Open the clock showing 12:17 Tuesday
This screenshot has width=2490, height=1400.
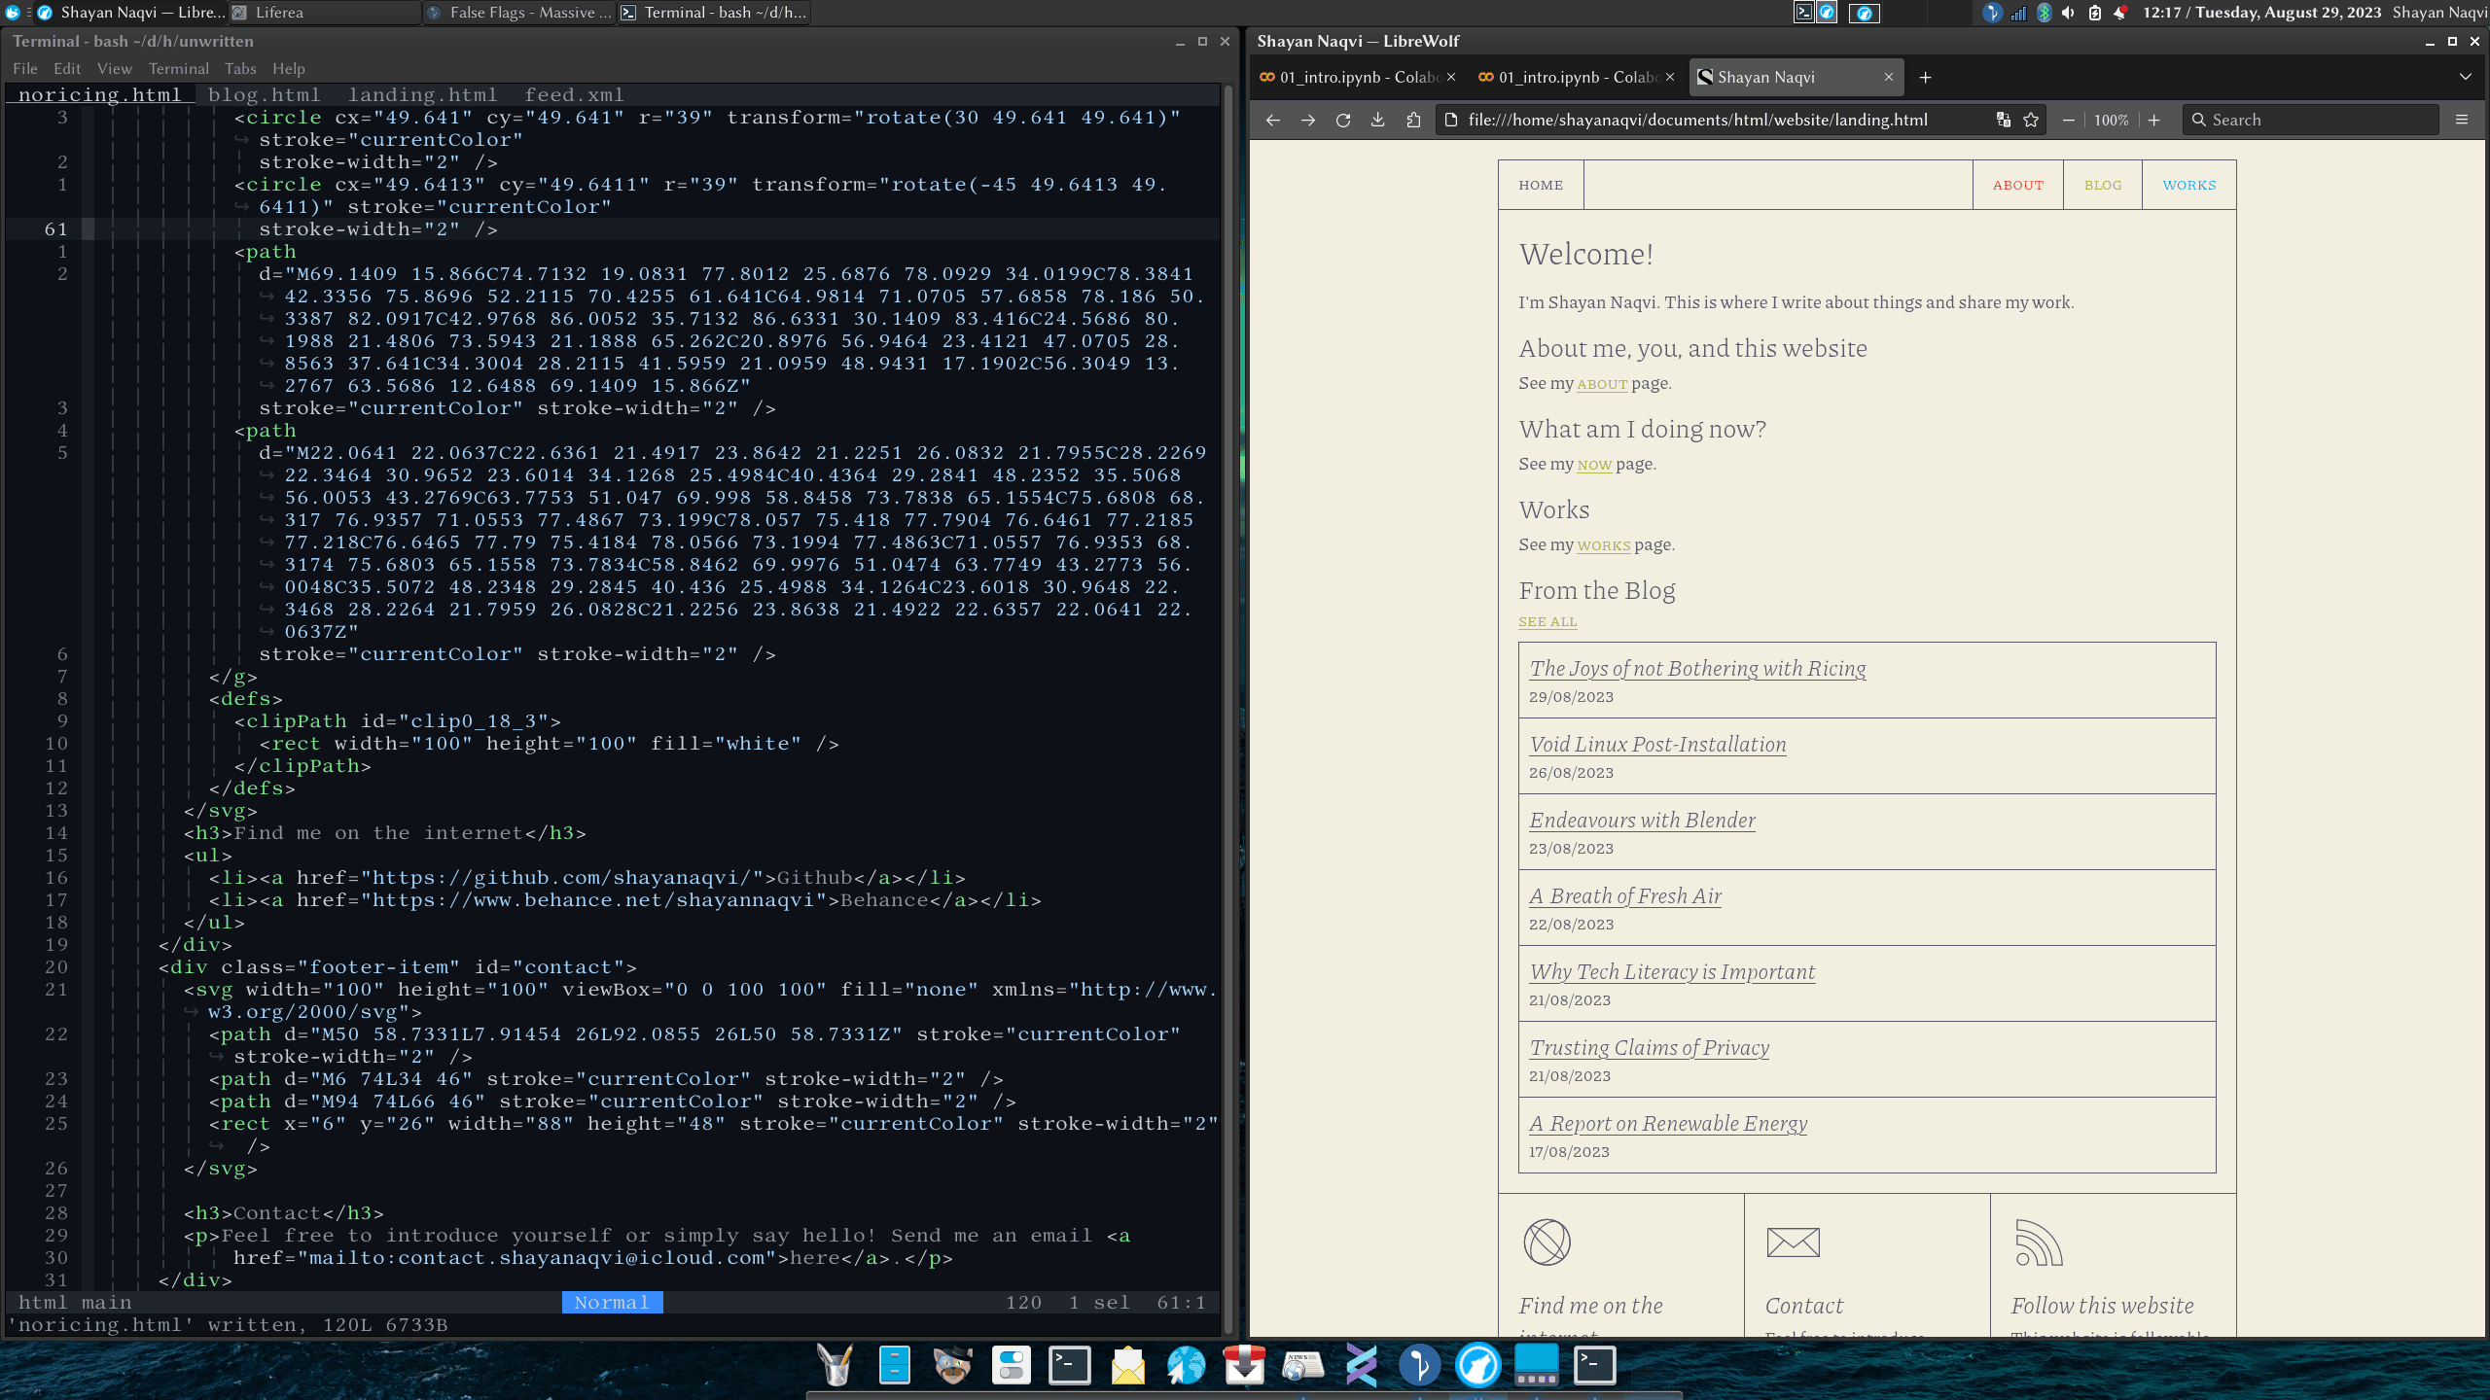click(x=2261, y=13)
